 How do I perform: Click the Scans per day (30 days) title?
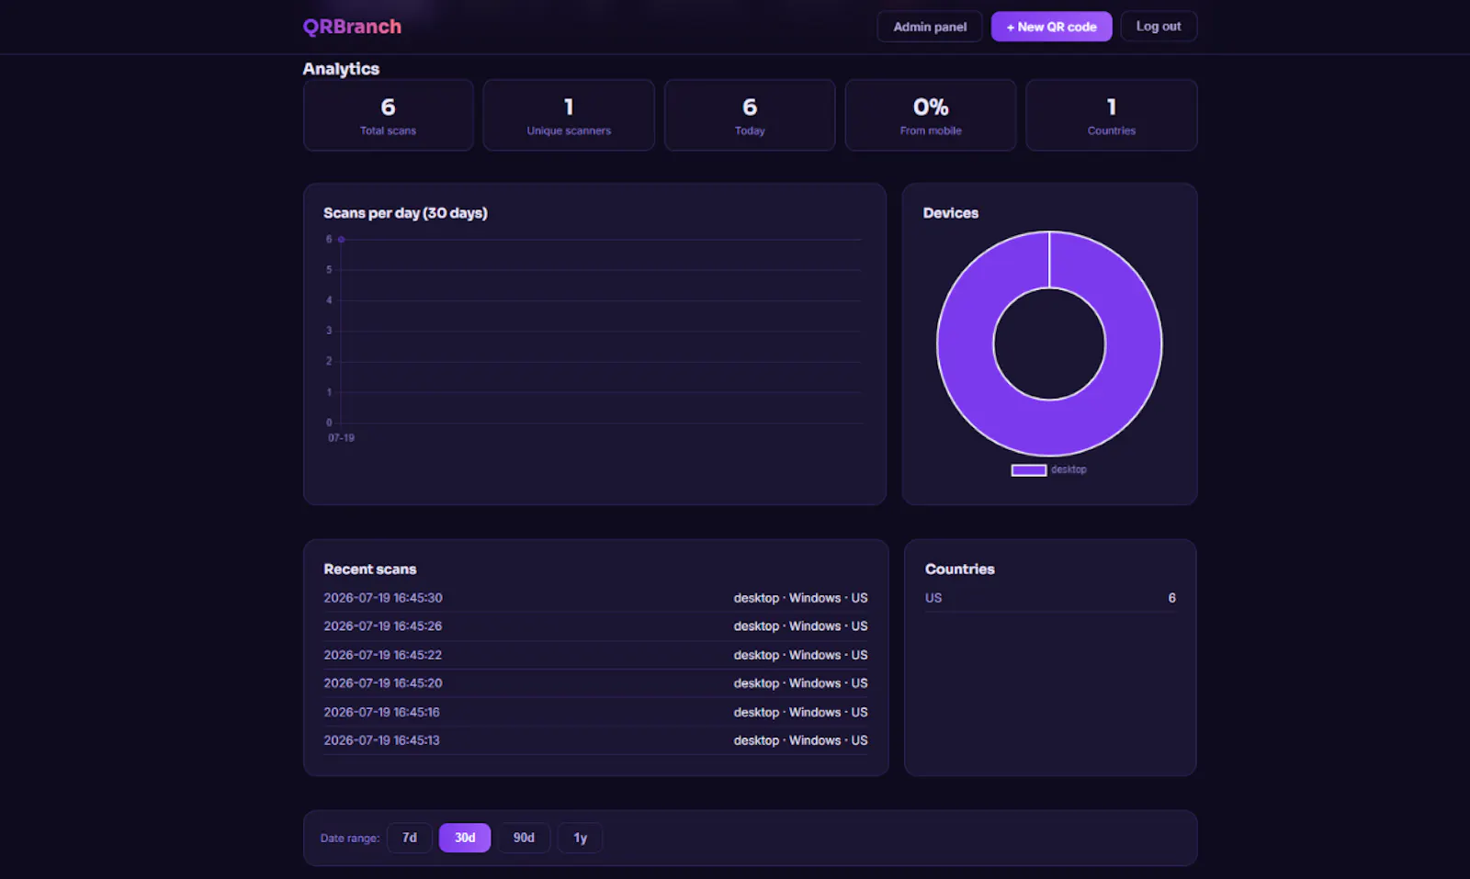tap(405, 213)
